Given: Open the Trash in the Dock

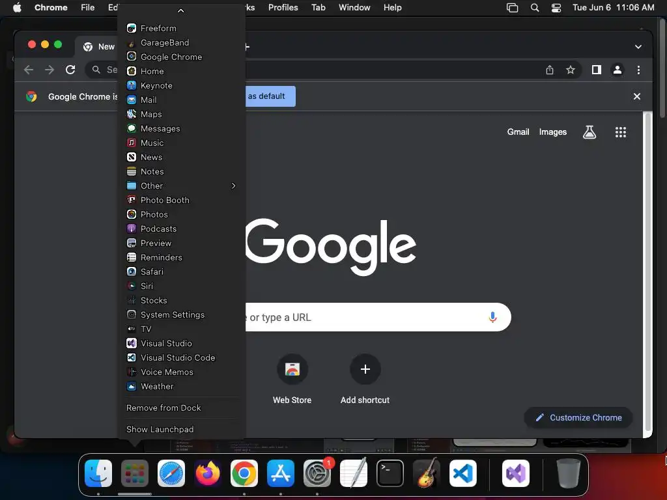Looking at the screenshot, I should 569,473.
